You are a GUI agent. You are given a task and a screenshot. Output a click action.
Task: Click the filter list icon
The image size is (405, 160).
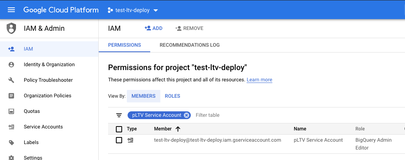[119, 115]
